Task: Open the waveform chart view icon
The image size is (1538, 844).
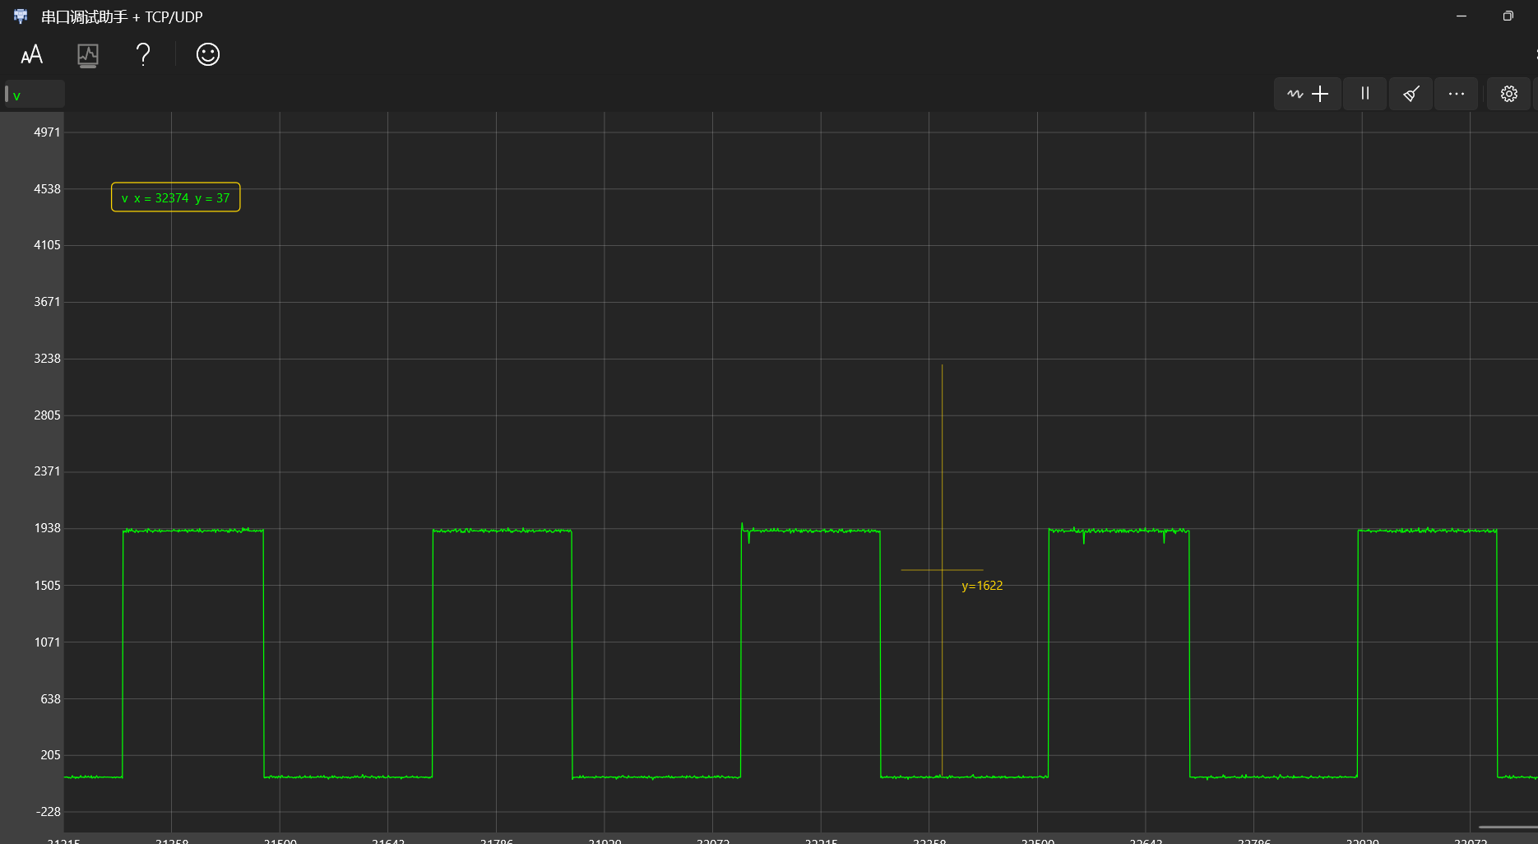Action: coord(88,55)
